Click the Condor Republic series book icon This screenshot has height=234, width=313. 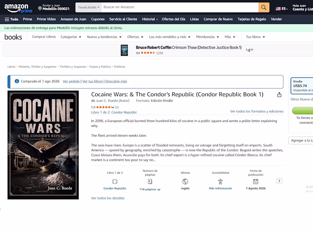(115, 181)
